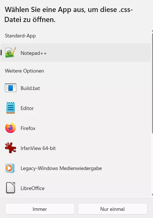Image resolution: width=153 pixels, height=218 pixels.
Task: Select the LibreOffice entry
Action: pos(76,188)
